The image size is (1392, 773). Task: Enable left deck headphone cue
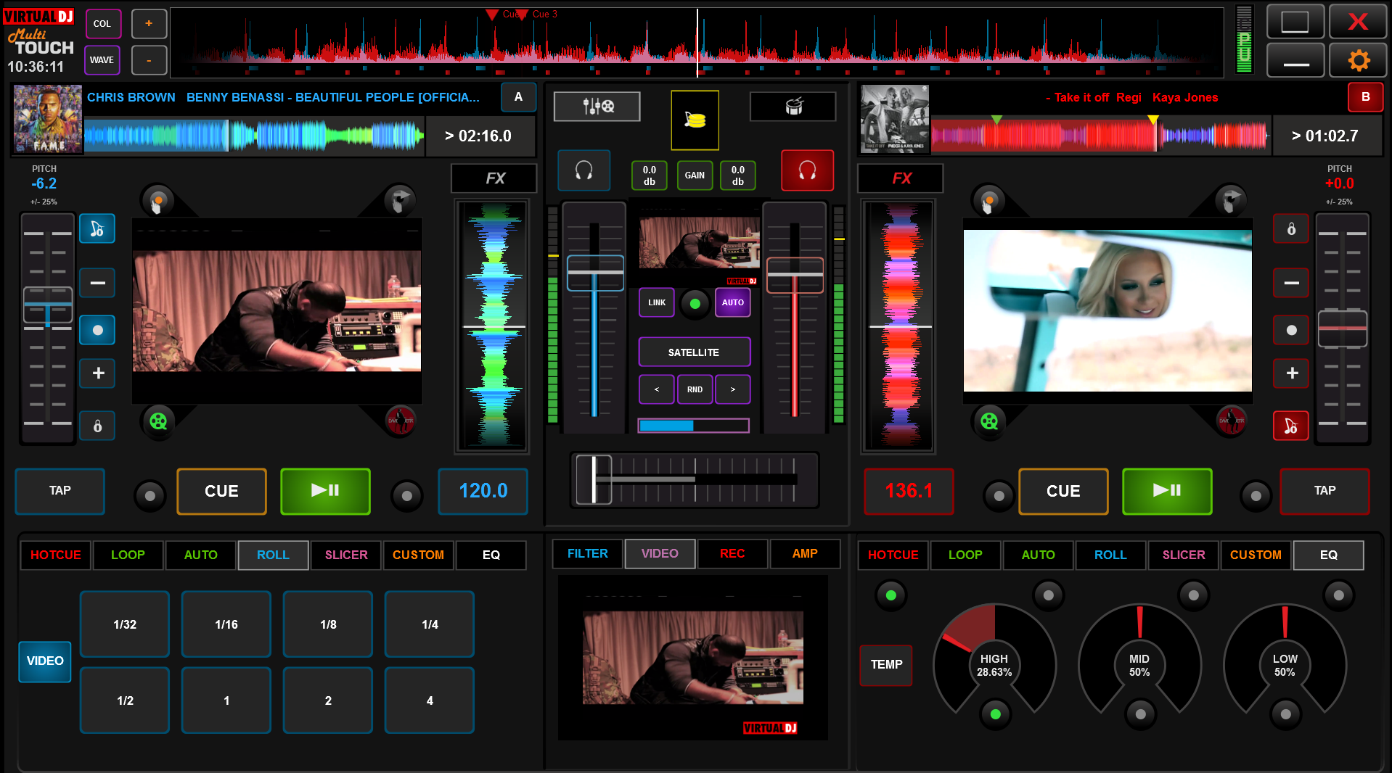coord(584,171)
